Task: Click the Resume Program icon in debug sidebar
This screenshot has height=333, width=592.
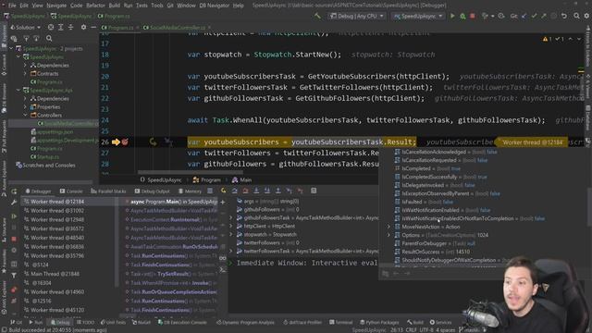Action: [14, 216]
